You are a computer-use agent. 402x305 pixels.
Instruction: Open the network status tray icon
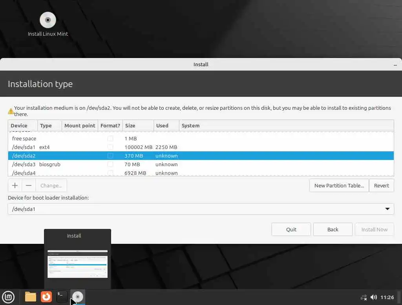coord(364,297)
